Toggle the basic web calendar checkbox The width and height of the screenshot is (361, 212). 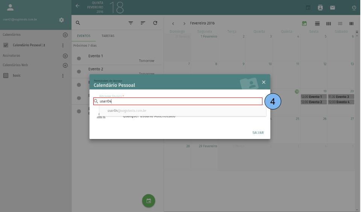[6, 75]
